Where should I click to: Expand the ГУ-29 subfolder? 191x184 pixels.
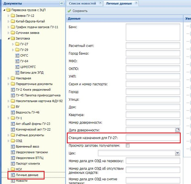[x=13, y=50]
